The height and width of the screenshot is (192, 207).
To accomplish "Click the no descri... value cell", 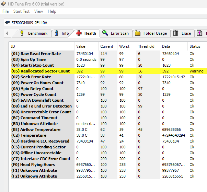I will click(x=86, y=124).
